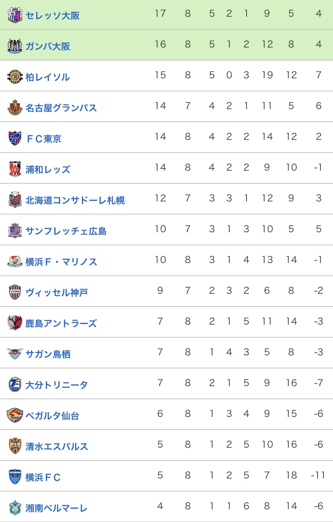Click the Urawa Reds team crest icon
This screenshot has height=522, width=333.
[15, 169]
